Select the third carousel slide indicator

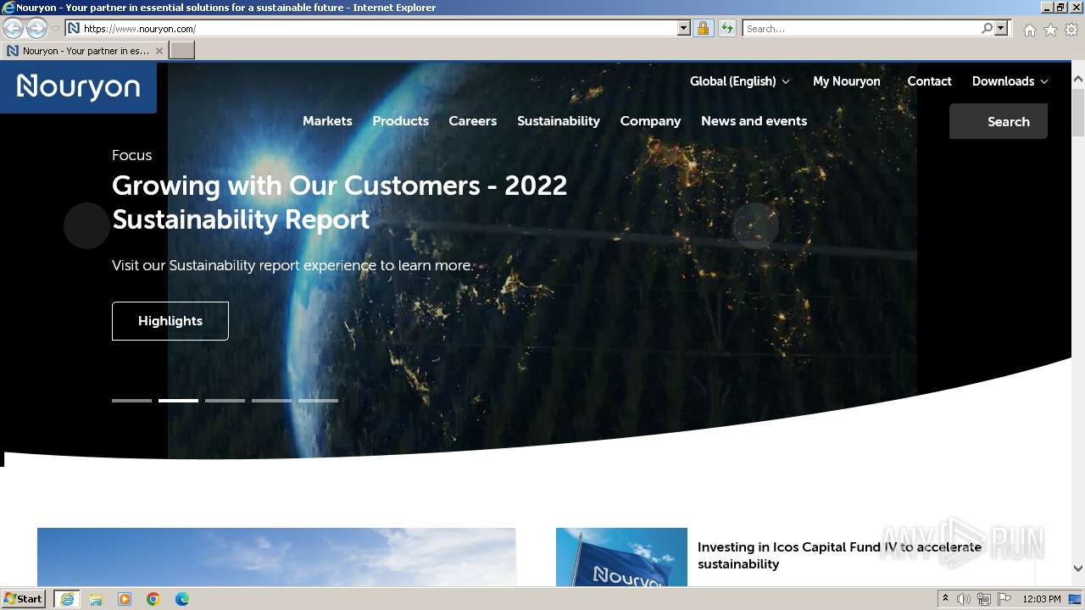225,401
